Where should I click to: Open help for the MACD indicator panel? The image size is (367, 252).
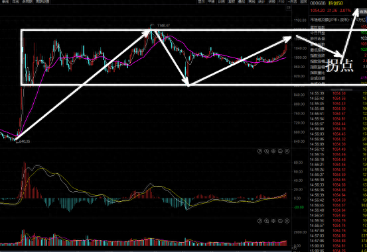click(259, 151)
